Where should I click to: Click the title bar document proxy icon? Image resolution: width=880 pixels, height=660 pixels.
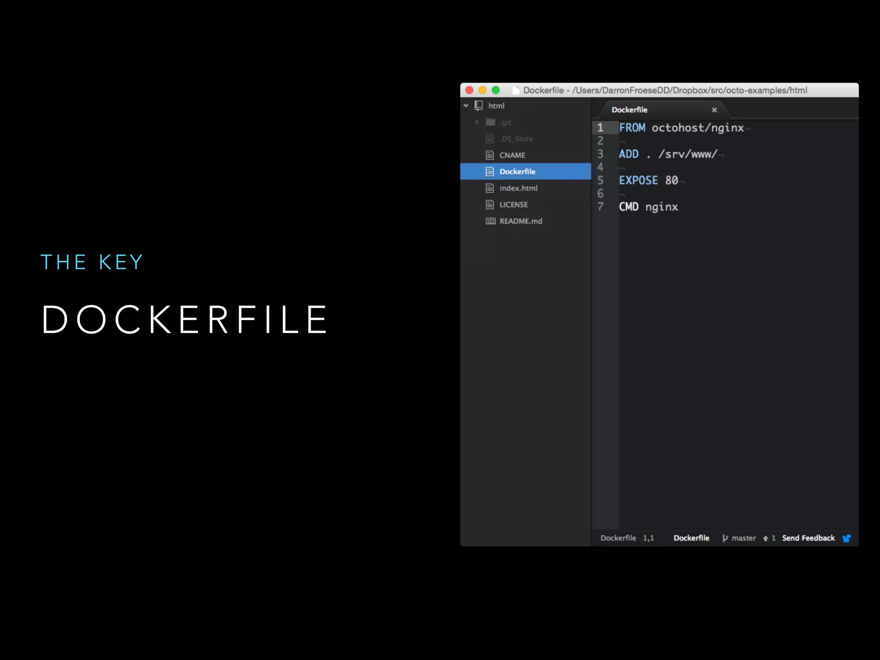click(x=516, y=90)
